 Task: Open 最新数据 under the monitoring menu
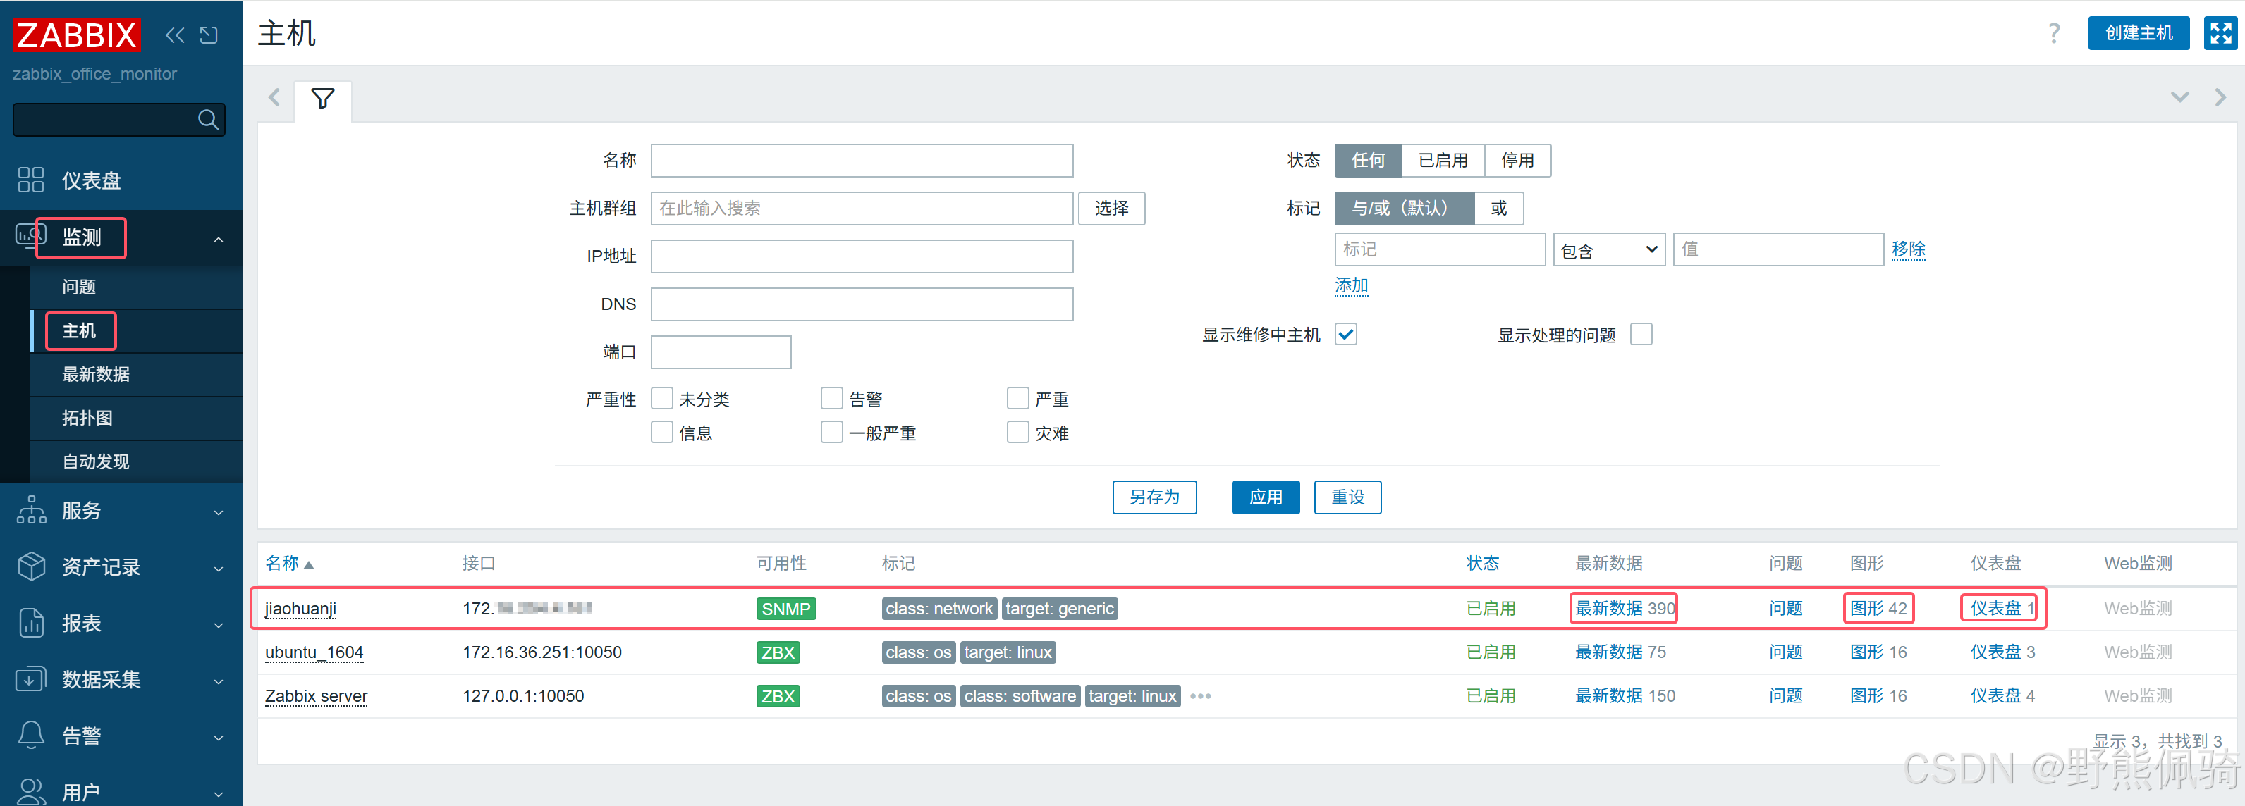point(96,374)
